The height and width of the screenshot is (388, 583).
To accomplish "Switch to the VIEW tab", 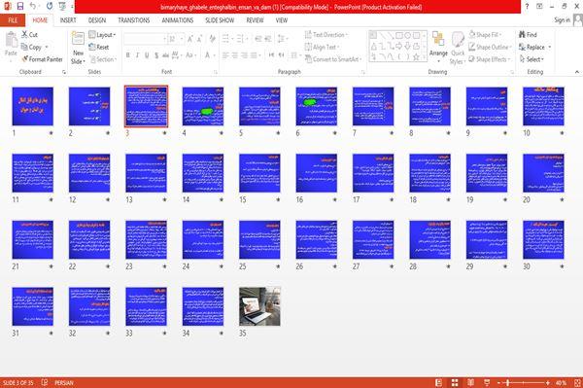I will pos(282,20).
